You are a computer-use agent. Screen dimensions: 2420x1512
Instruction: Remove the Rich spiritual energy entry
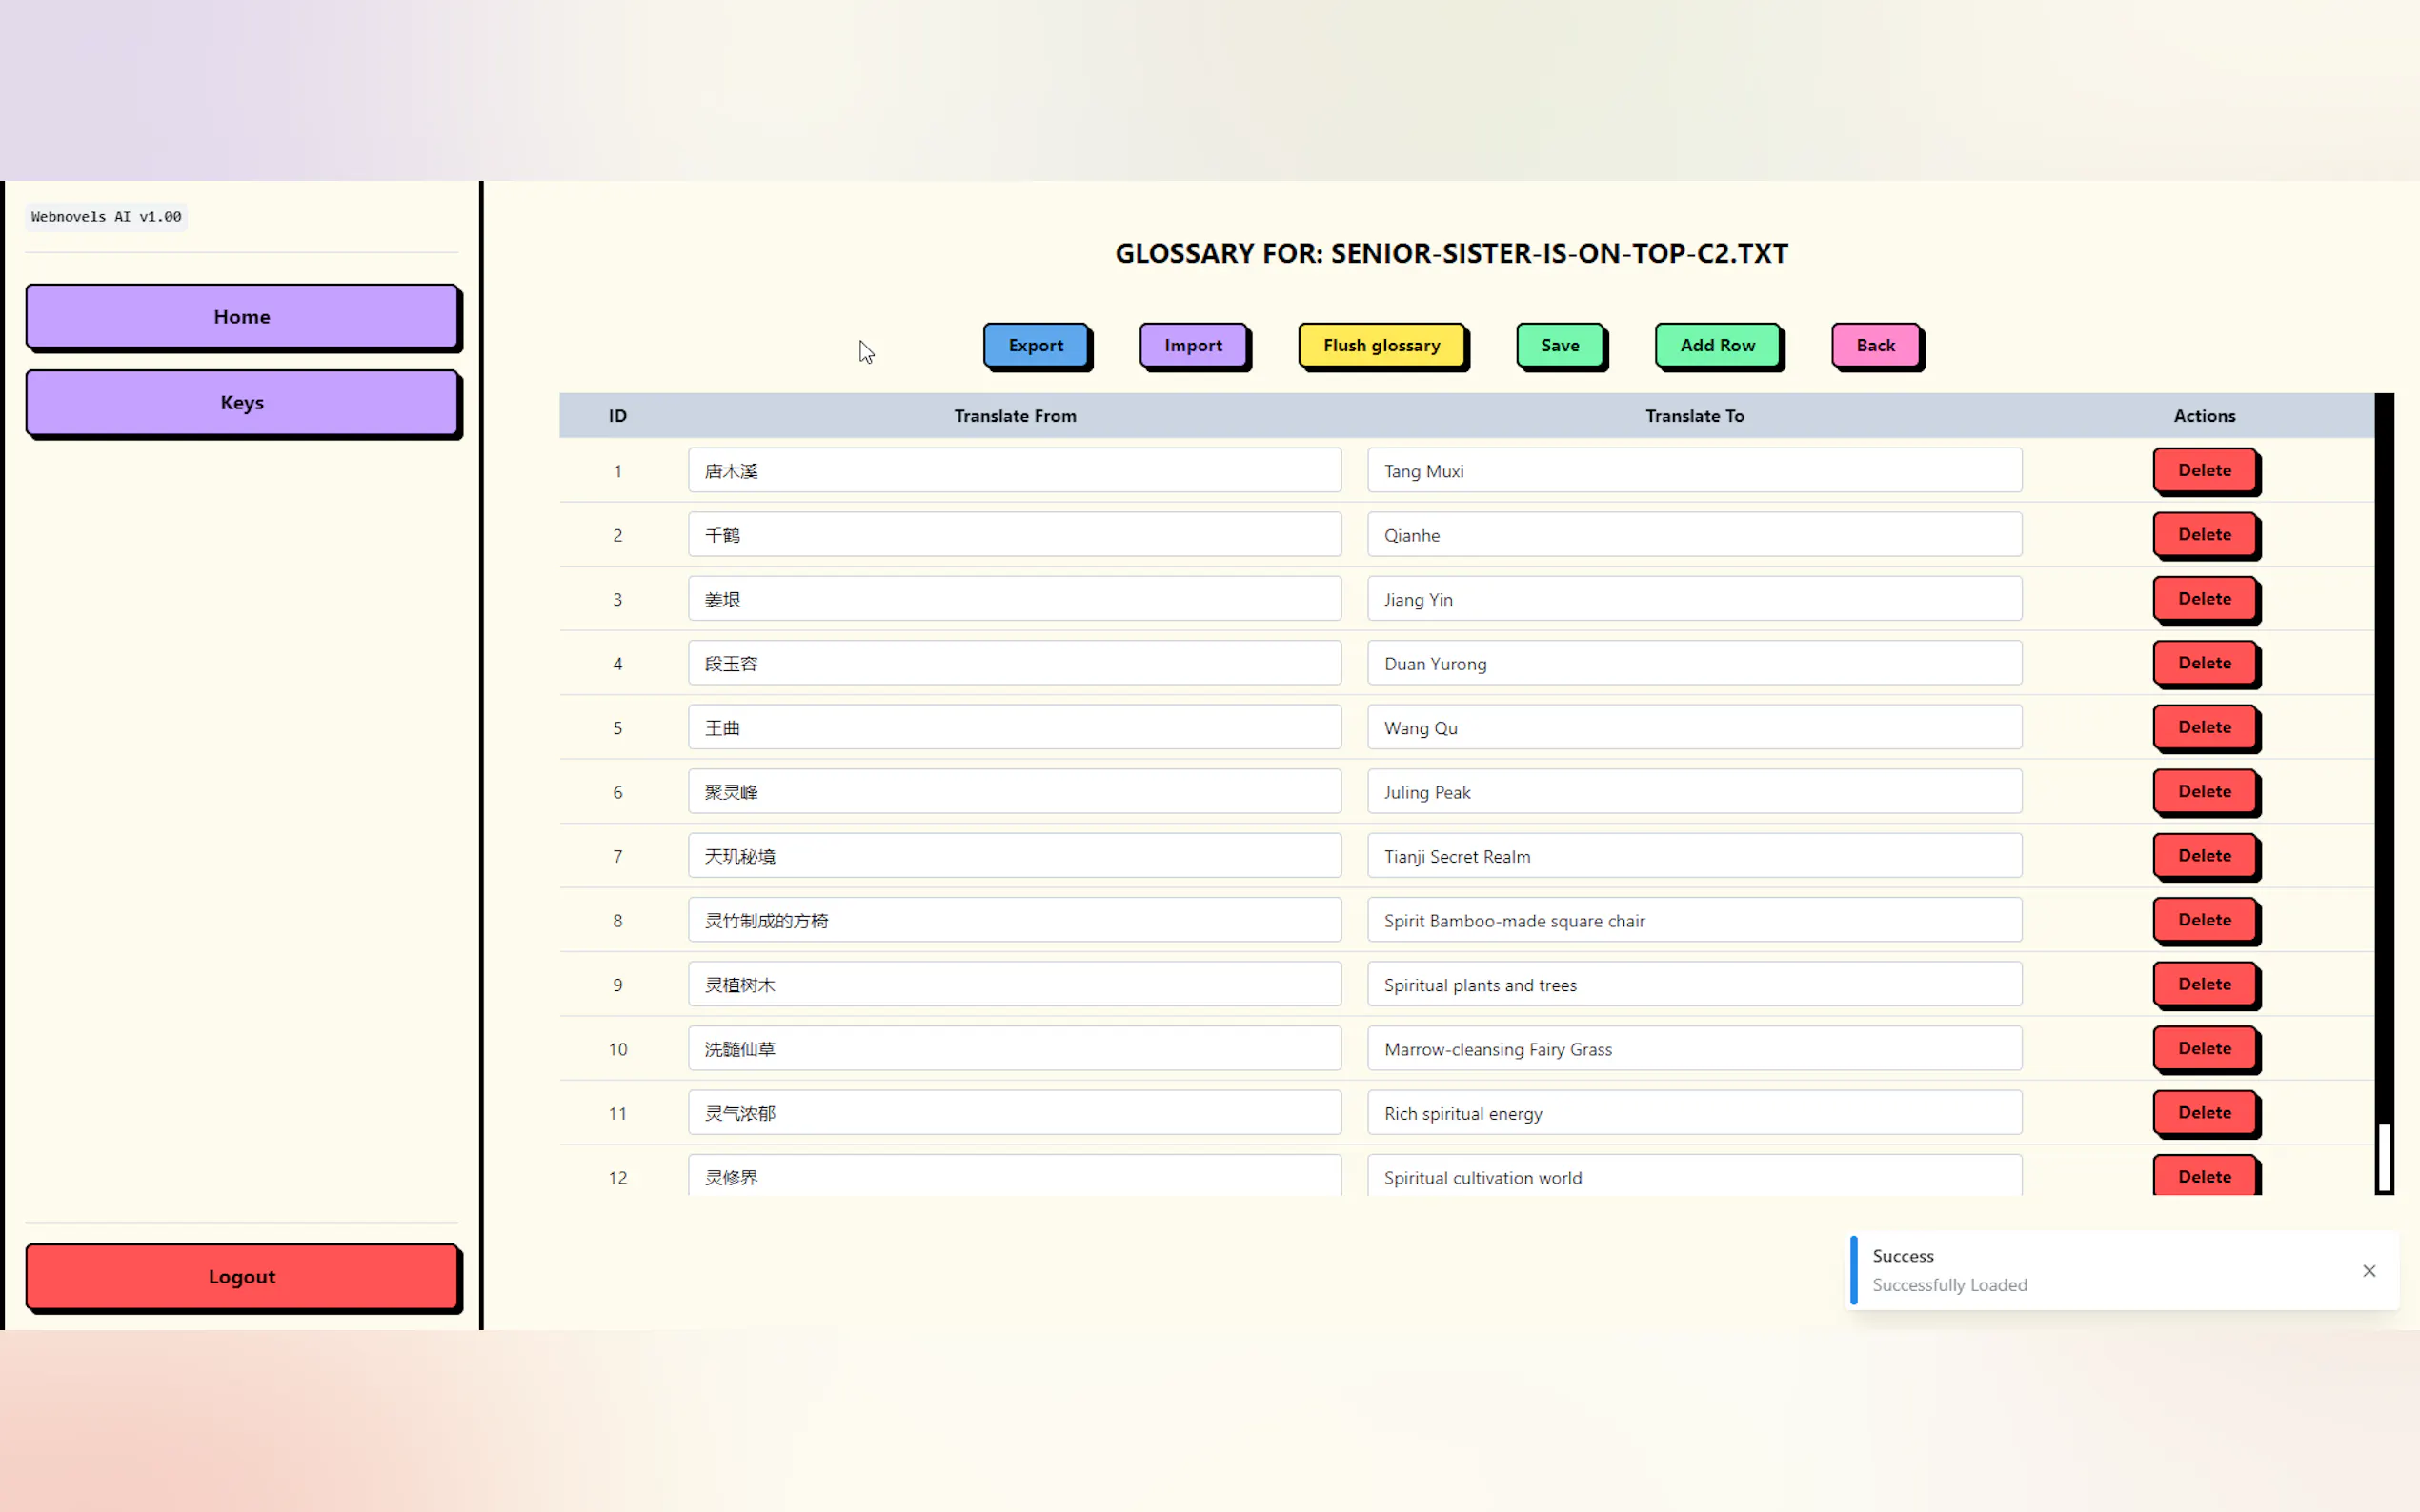[2203, 1112]
